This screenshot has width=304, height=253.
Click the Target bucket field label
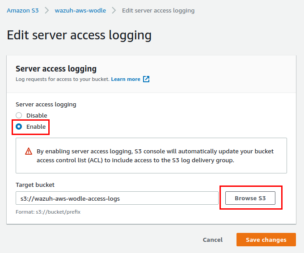tap(35, 185)
